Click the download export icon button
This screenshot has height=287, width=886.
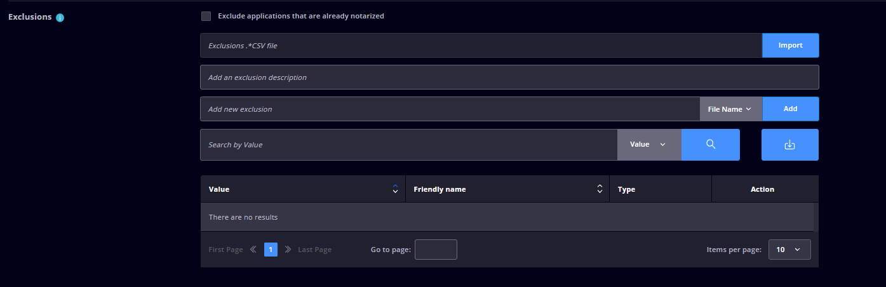(790, 145)
